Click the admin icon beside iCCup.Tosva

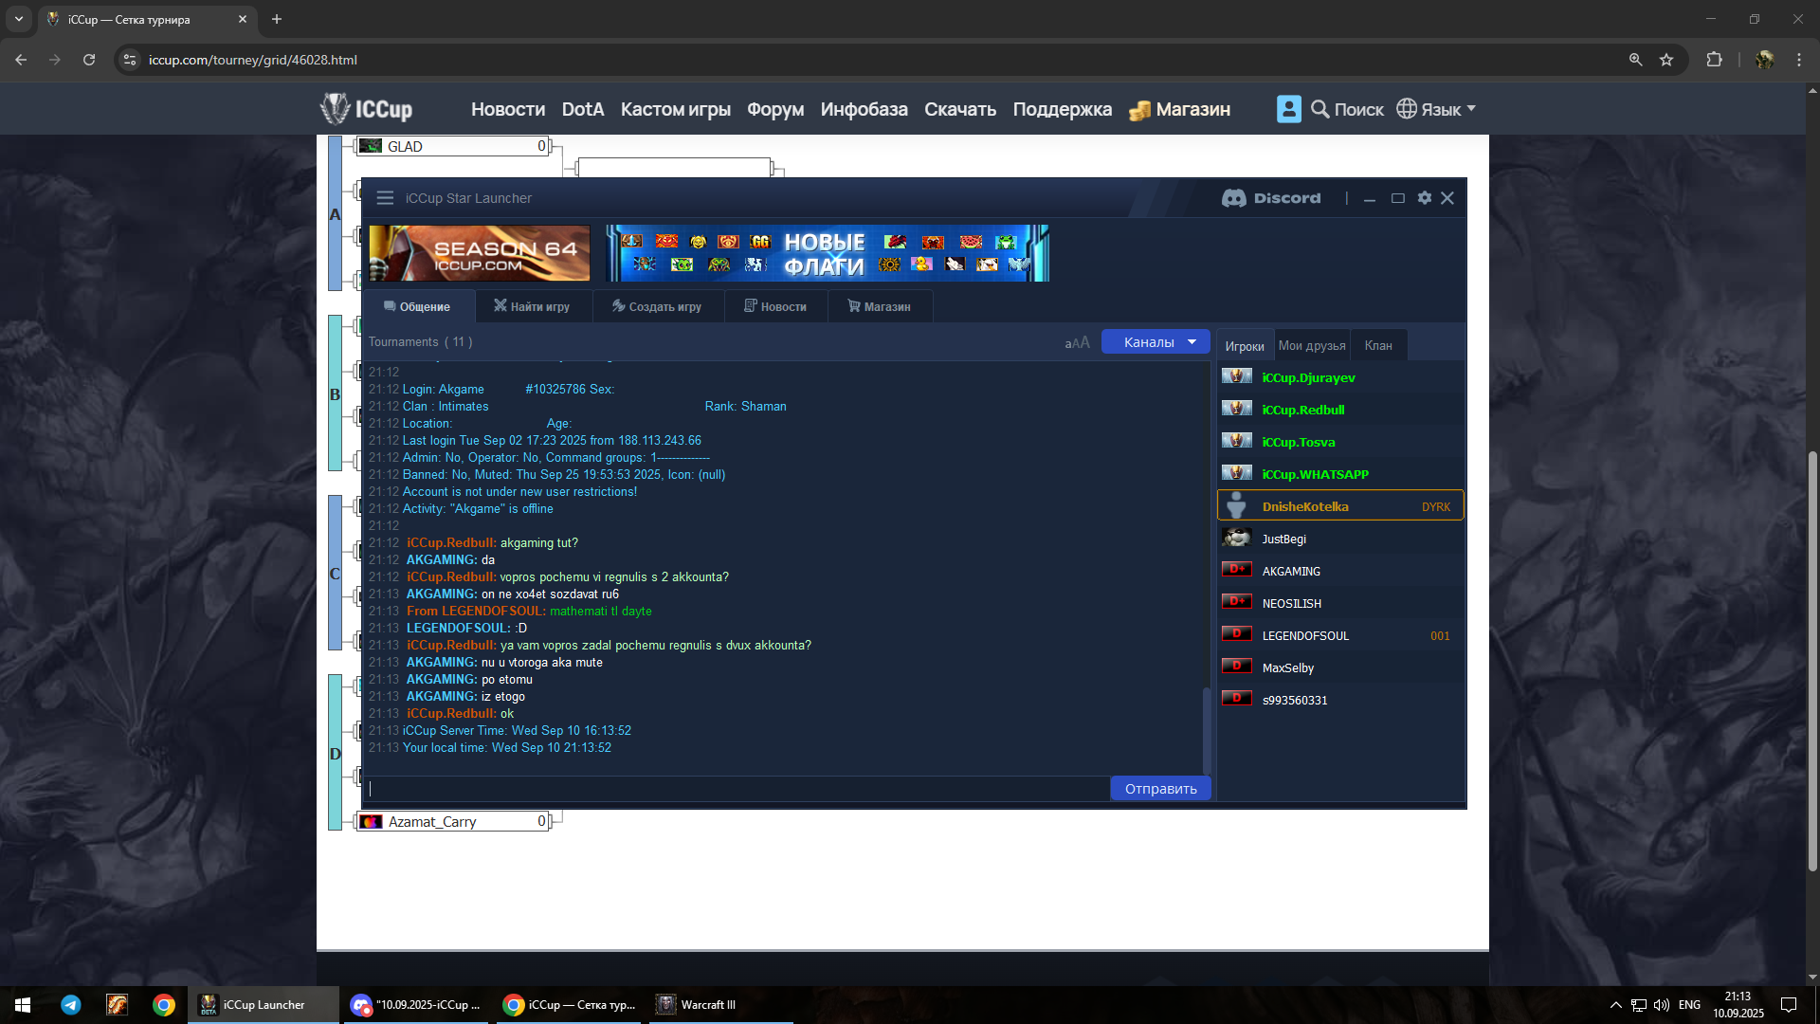pyautogui.click(x=1236, y=441)
